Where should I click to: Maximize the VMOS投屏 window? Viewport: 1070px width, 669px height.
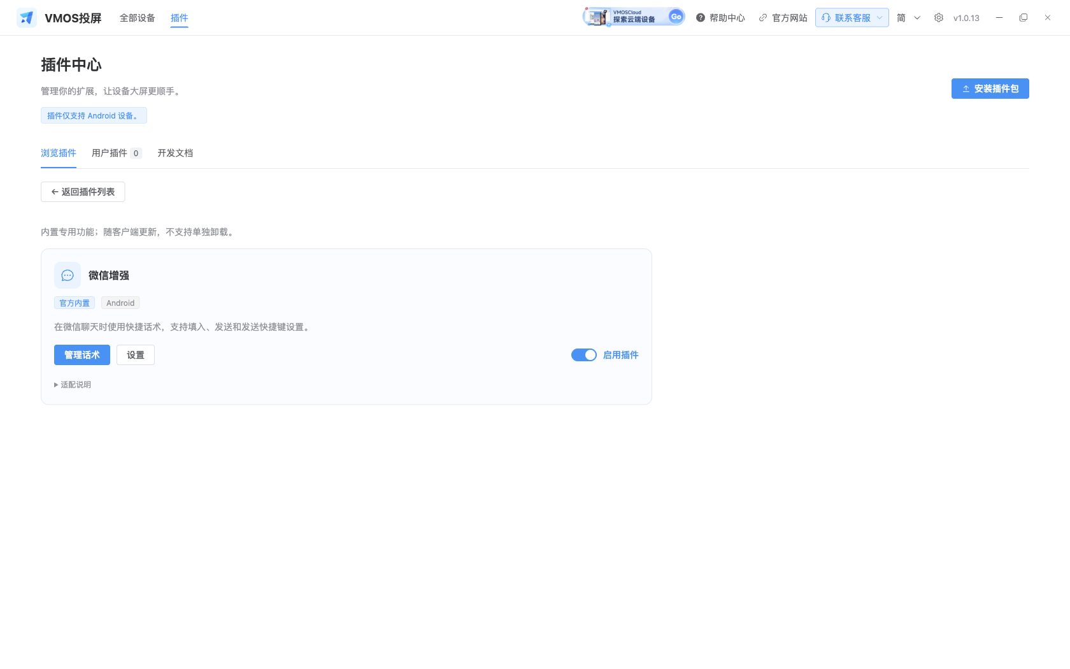click(1024, 18)
